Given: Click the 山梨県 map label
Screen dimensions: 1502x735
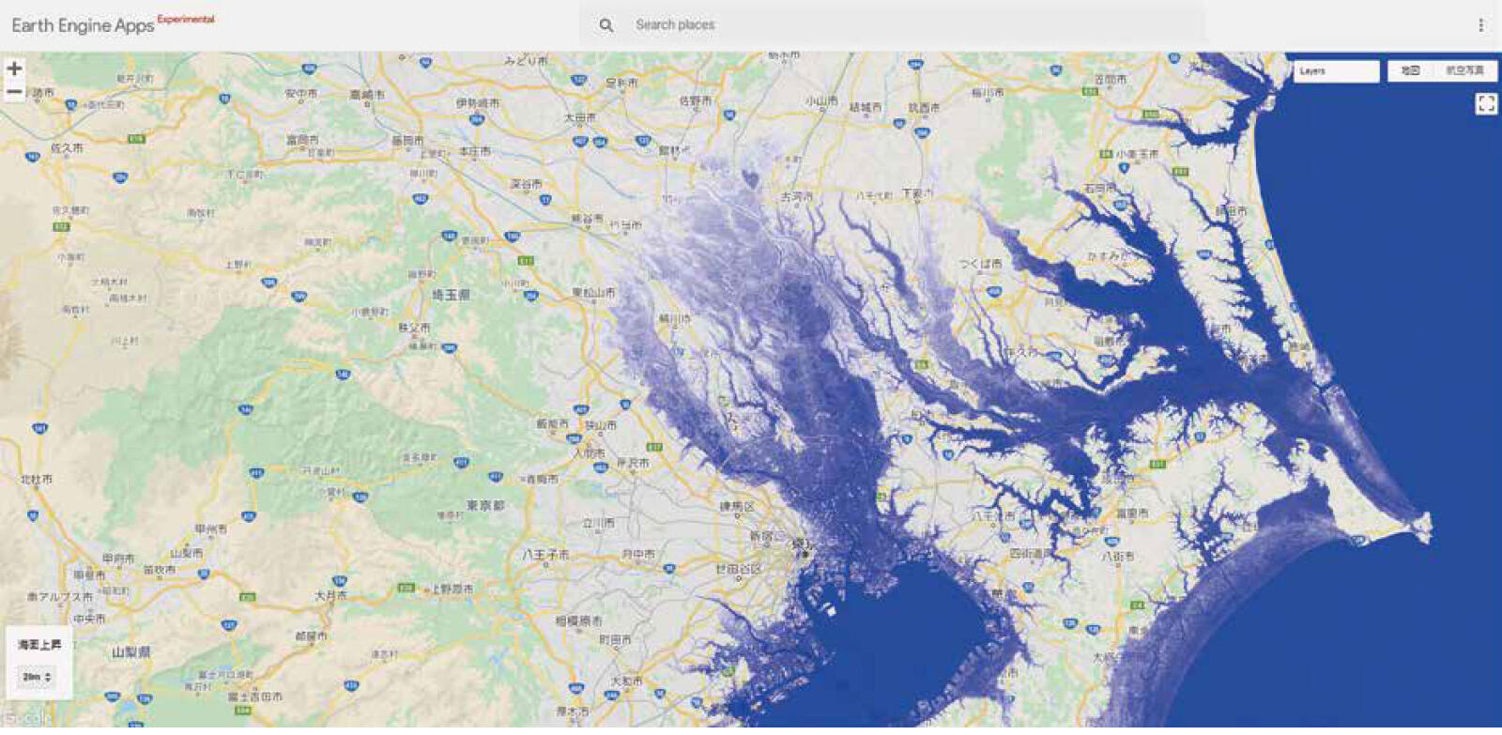Looking at the screenshot, I should point(130,651).
